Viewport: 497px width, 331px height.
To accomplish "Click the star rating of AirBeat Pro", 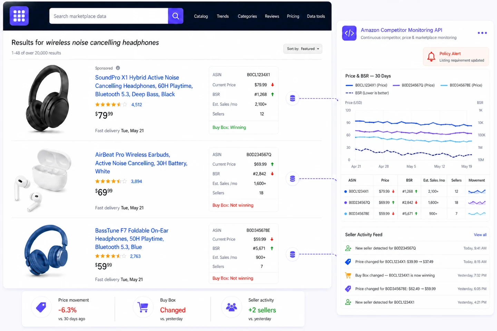I will click(x=111, y=181).
